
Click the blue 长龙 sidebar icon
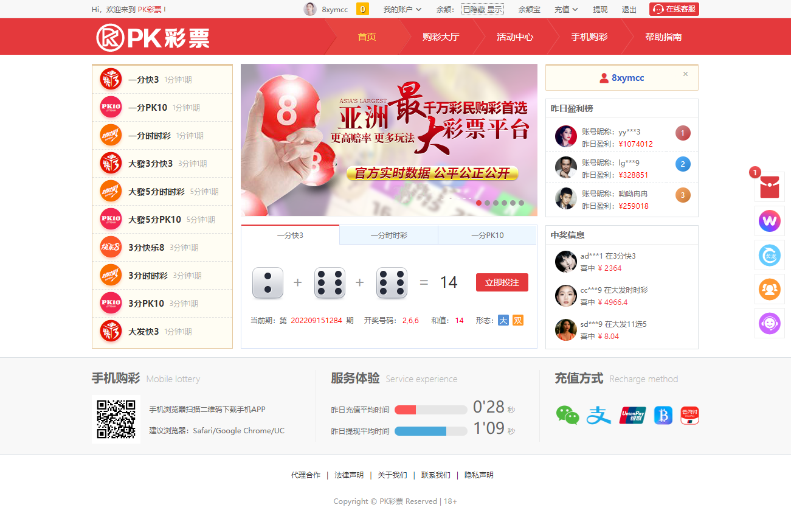[x=769, y=255]
